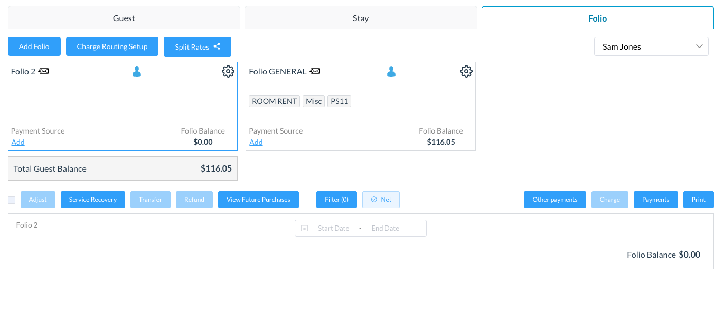Tick the select-all checkbox beside Adjust
This screenshot has width=724, height=320.
point(12,200)
